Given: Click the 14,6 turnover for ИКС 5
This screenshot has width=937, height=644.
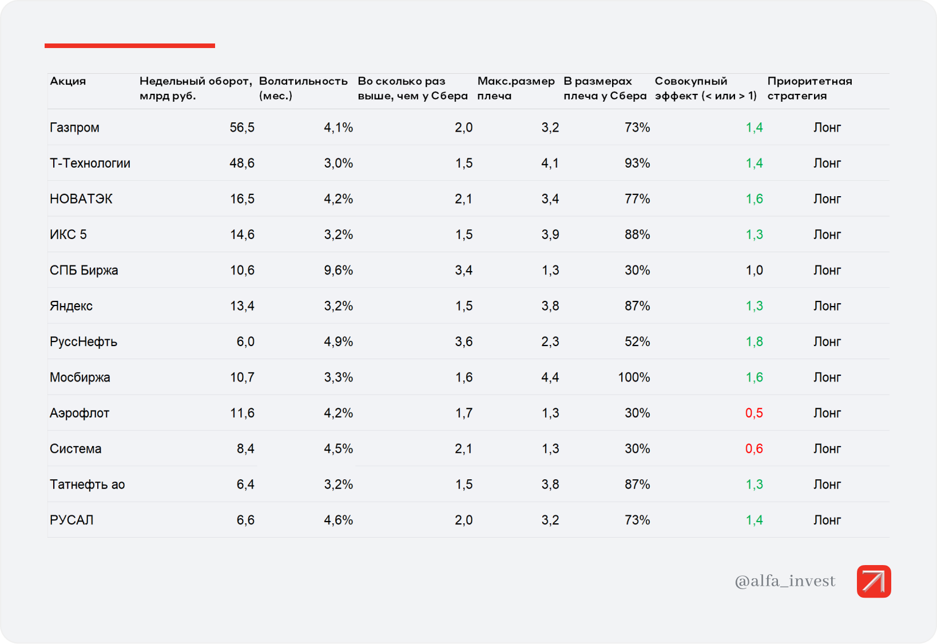Looking at the screenshot, I should click(x=242, y=234).
